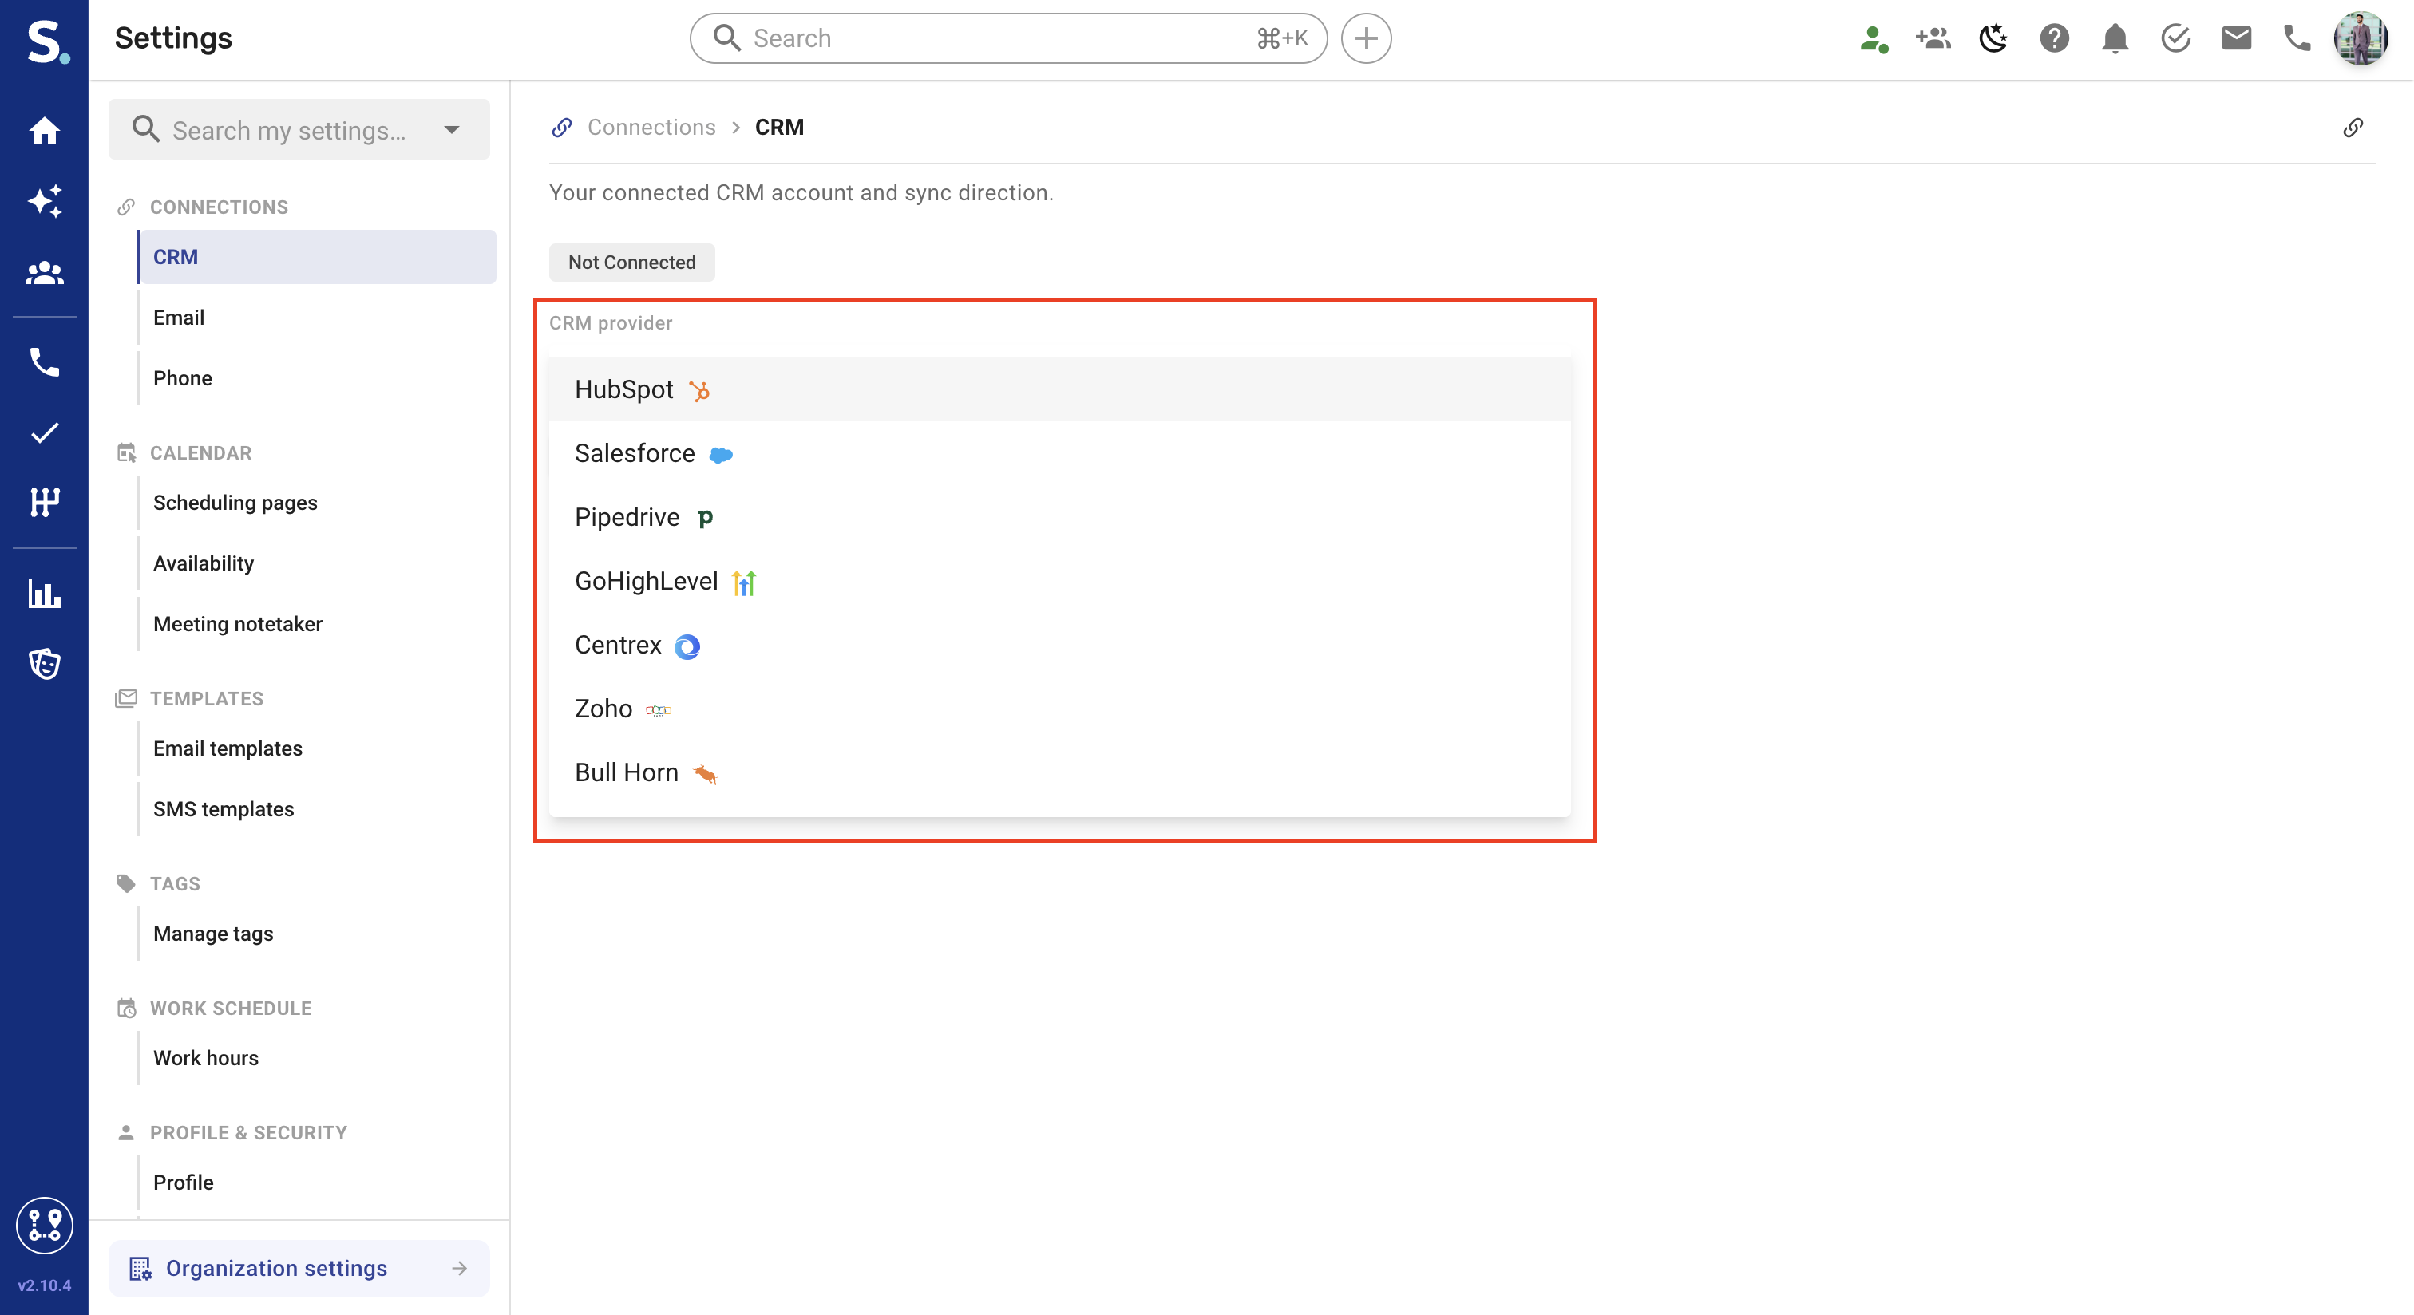
Task: Click the location route icon above version number
Action: tap(44, 1224)
